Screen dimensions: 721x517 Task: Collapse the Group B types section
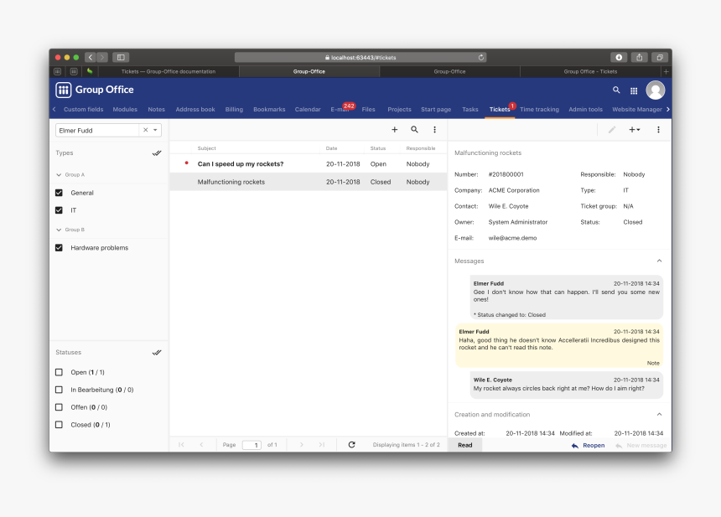[59, 230]
